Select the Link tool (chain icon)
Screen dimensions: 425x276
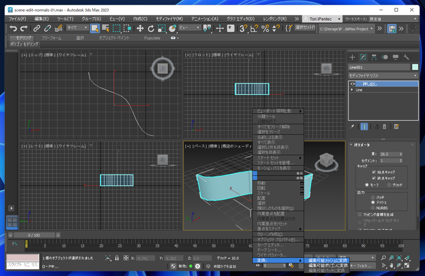coord(37,28)
